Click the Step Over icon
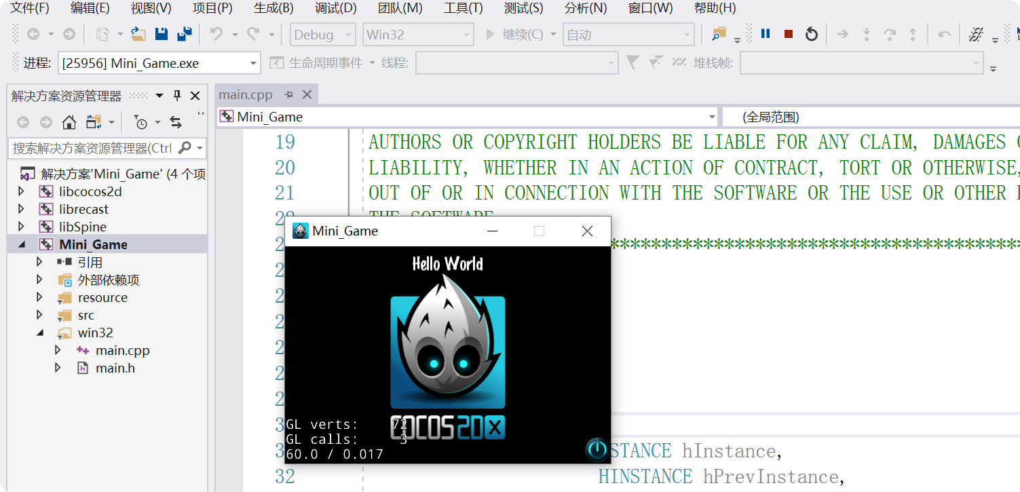Screen dimensions: 1020x492 coord(890,34)
